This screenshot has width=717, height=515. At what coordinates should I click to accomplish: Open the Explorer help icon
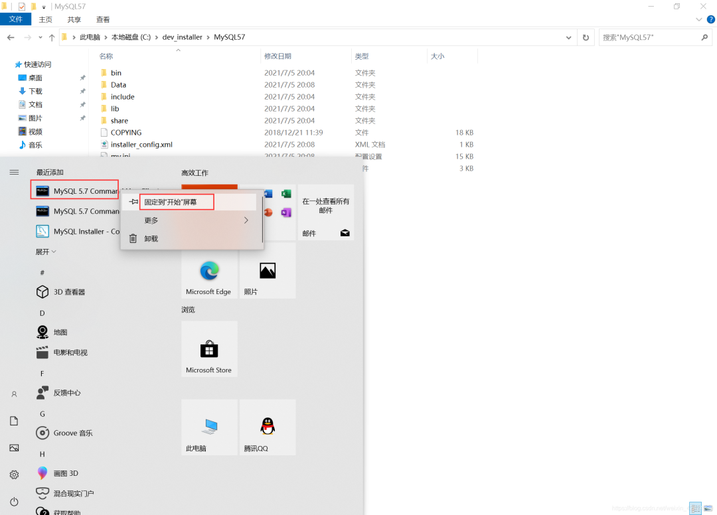pos(710,20)
